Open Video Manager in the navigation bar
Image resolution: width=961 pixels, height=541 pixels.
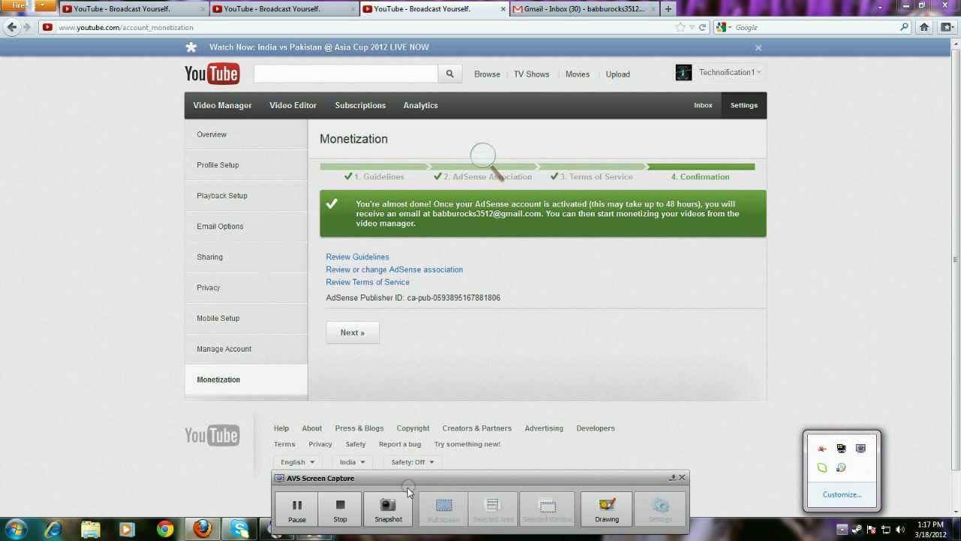[222, 105]
